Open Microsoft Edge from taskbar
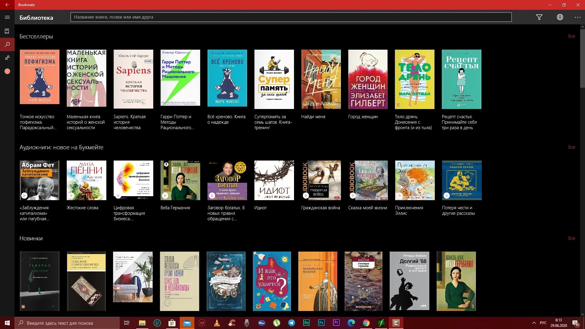Image resolution: width=585 pixels, height=329 pixels. pyautogui.click(x=351, y=323)
